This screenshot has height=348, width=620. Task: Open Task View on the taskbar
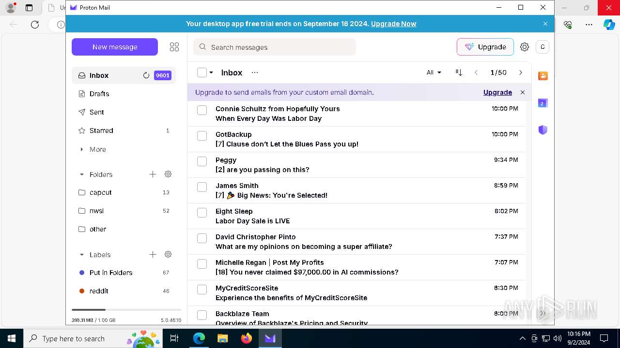[174, 338]
